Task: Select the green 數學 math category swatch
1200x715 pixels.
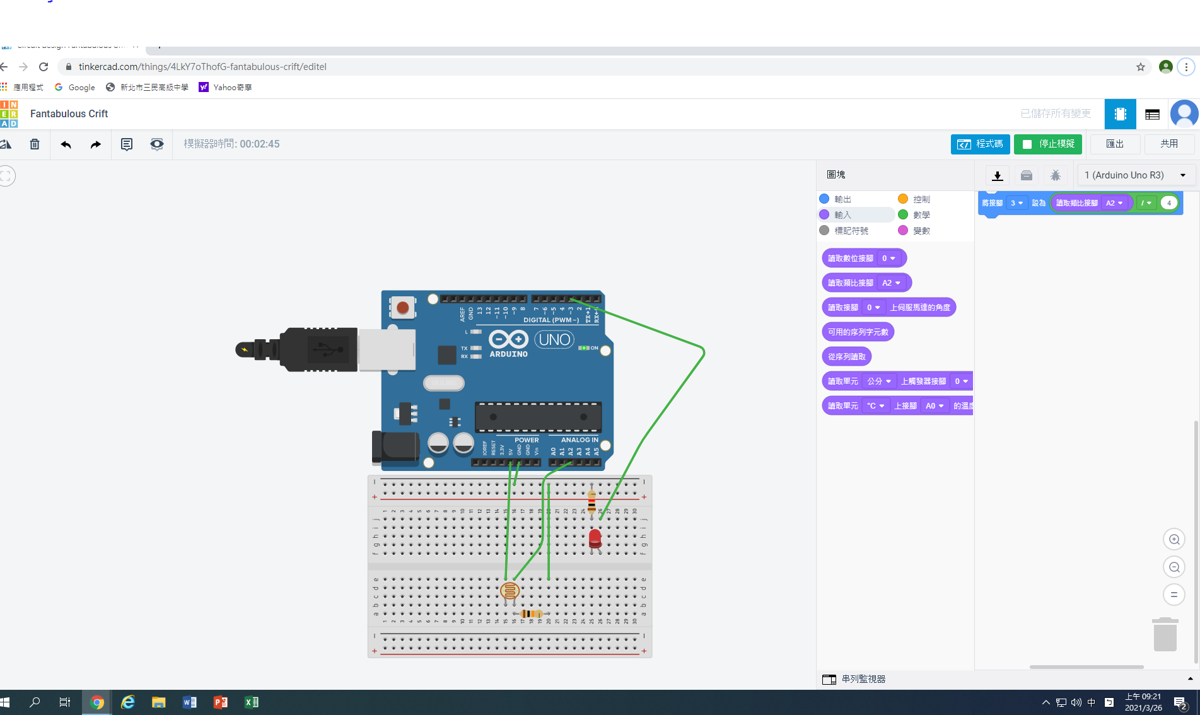Action: (903, 215)
